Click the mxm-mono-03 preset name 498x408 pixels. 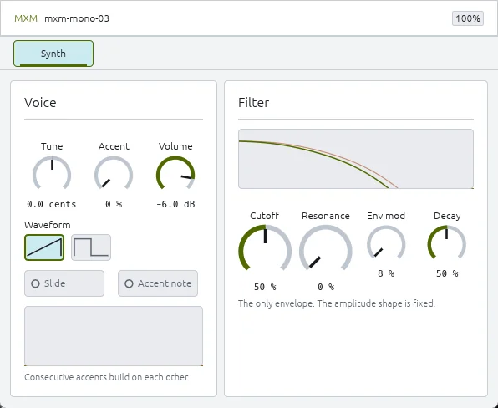click(77, 18)
